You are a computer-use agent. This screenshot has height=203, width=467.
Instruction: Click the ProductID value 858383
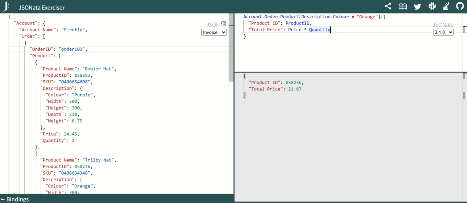tap(82, 75)
